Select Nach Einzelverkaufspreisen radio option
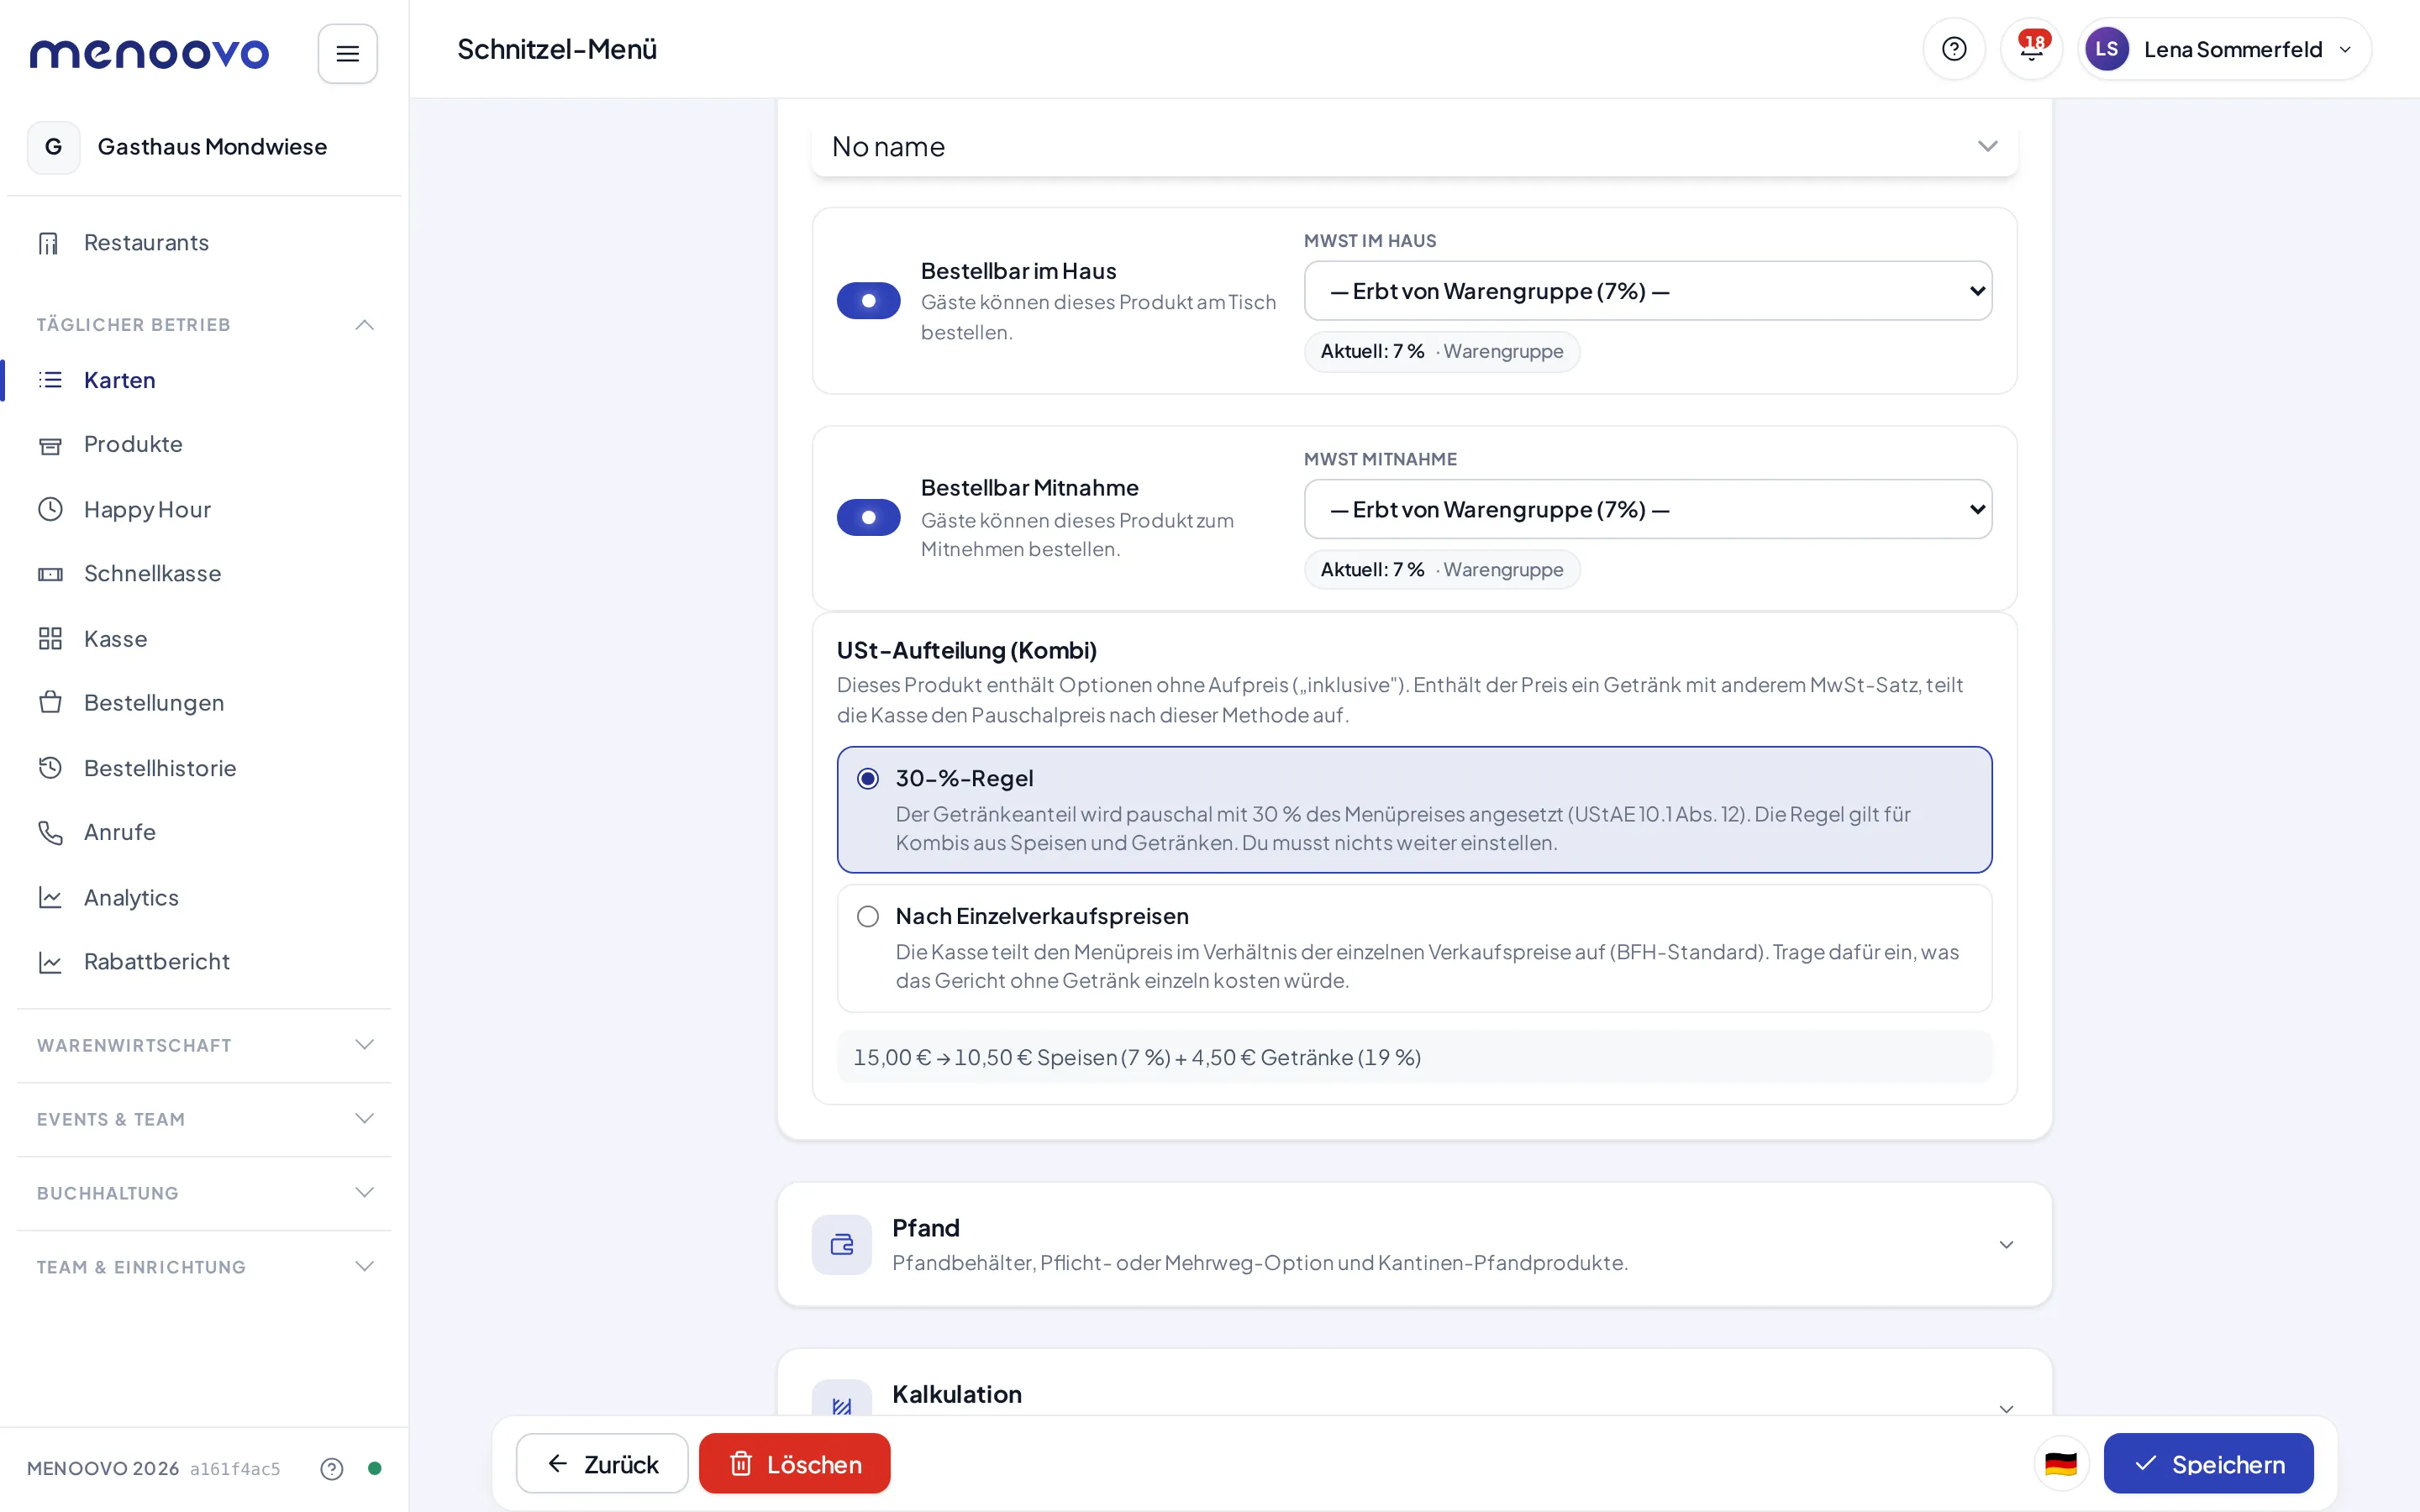2420x1512 pixels. [868, 917]
